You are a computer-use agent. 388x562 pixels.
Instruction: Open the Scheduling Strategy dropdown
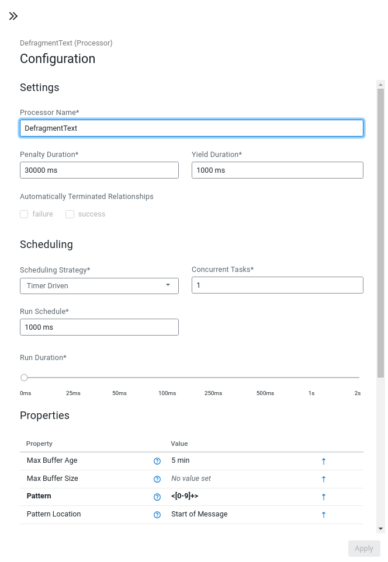click(x=99, y=286)
